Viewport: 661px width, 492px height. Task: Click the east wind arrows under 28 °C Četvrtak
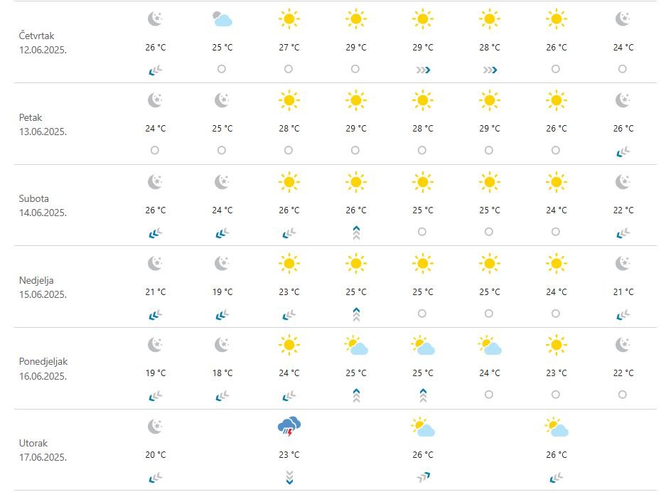[x=490, y=70]
